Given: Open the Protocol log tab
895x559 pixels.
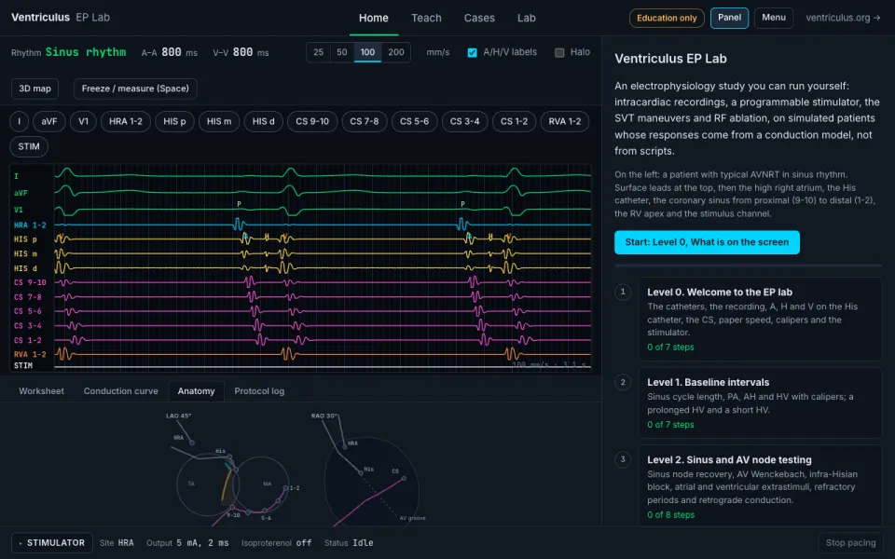Looking at the screenshot, I should coord(260,391).
